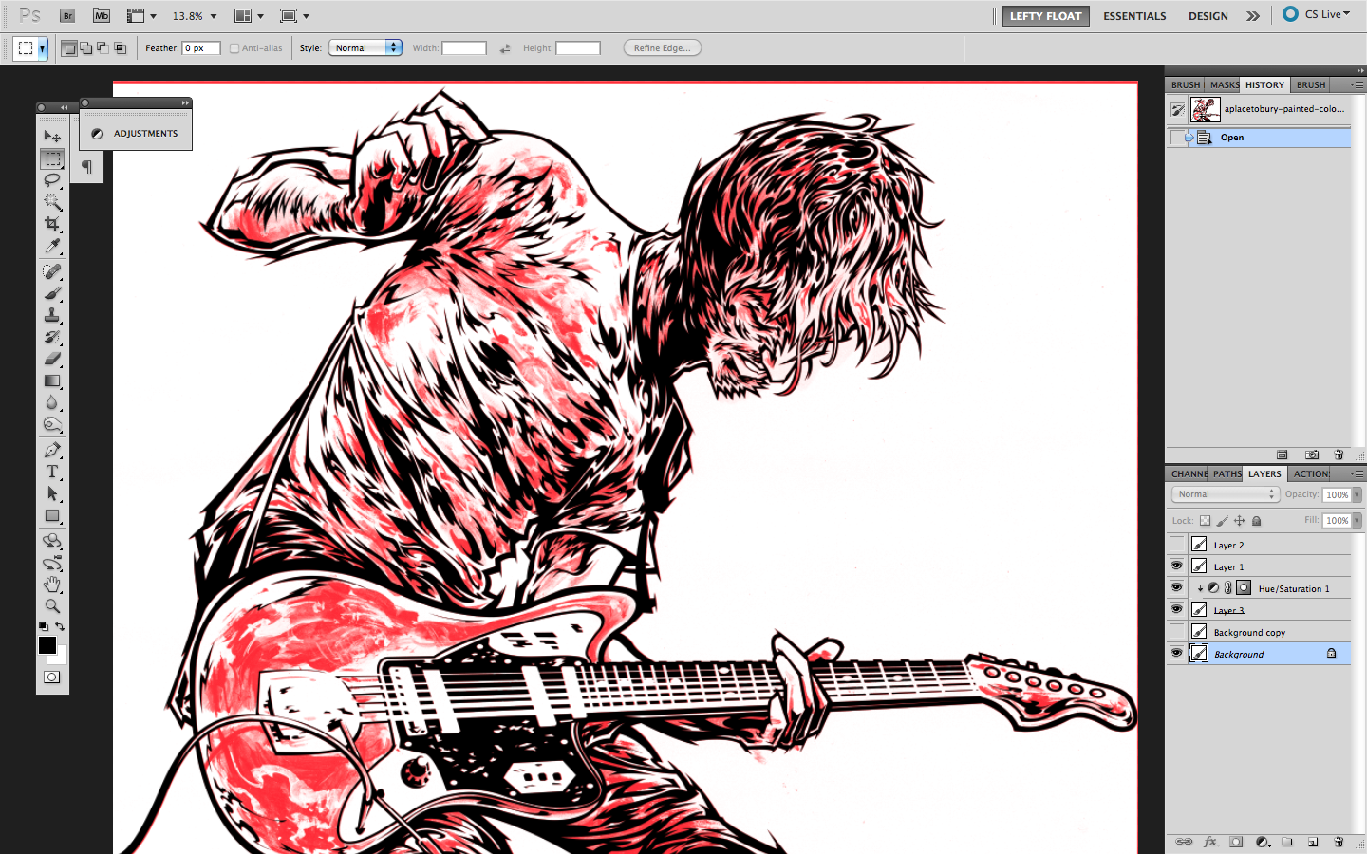
Task: Open the Fill slider arrow
Action: [x=1358, y=520]
